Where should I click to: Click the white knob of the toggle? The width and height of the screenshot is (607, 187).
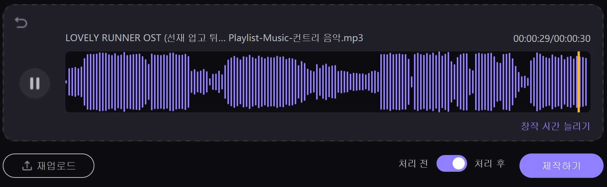[459, 163]
